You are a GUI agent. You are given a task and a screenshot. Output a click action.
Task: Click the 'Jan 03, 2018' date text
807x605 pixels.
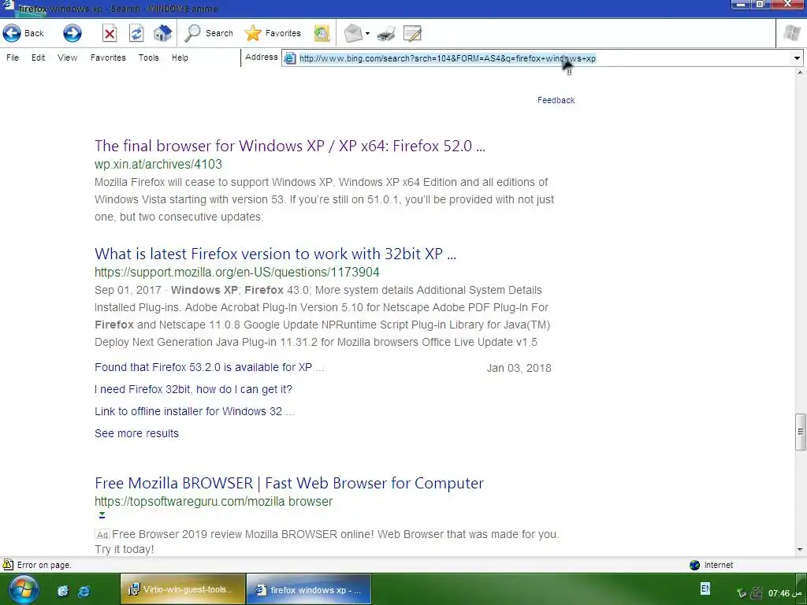point(519,369)
